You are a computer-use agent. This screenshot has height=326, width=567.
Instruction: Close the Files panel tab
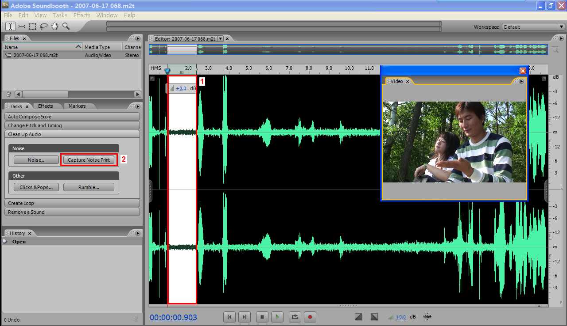coord(24,39)
